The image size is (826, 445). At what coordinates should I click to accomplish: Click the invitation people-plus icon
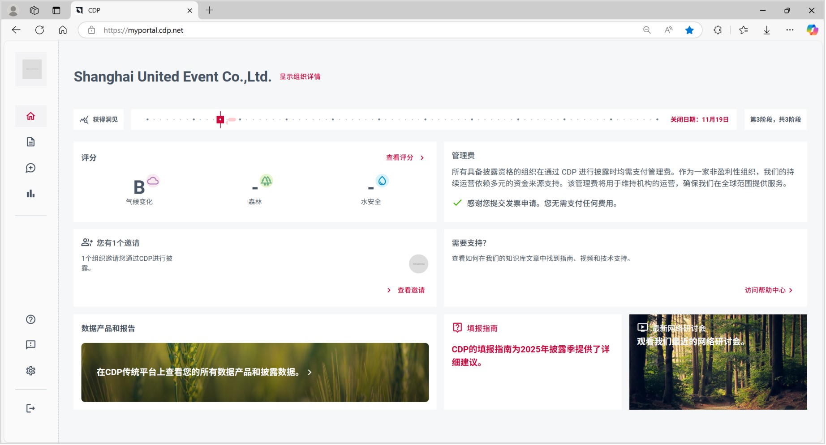pyautogui.click(x=87, y=243)
